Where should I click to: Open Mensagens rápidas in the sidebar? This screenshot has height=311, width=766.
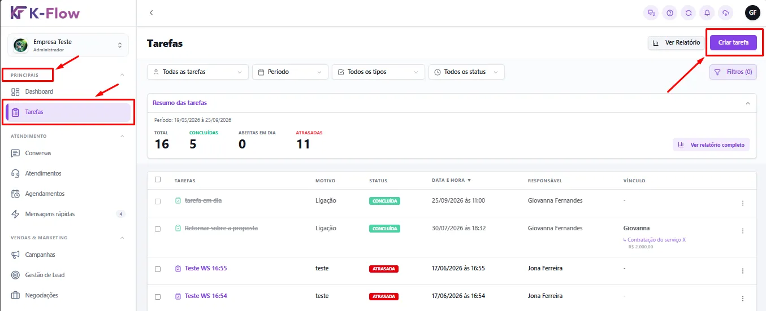[x=68, y=214]
